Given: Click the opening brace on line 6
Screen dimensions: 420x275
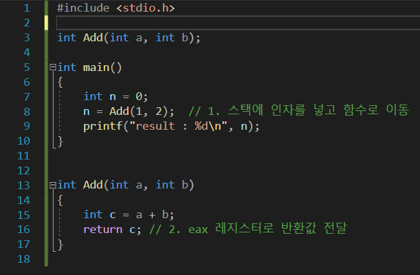Looking at the screenshot, I should click(x=60, y=82).
